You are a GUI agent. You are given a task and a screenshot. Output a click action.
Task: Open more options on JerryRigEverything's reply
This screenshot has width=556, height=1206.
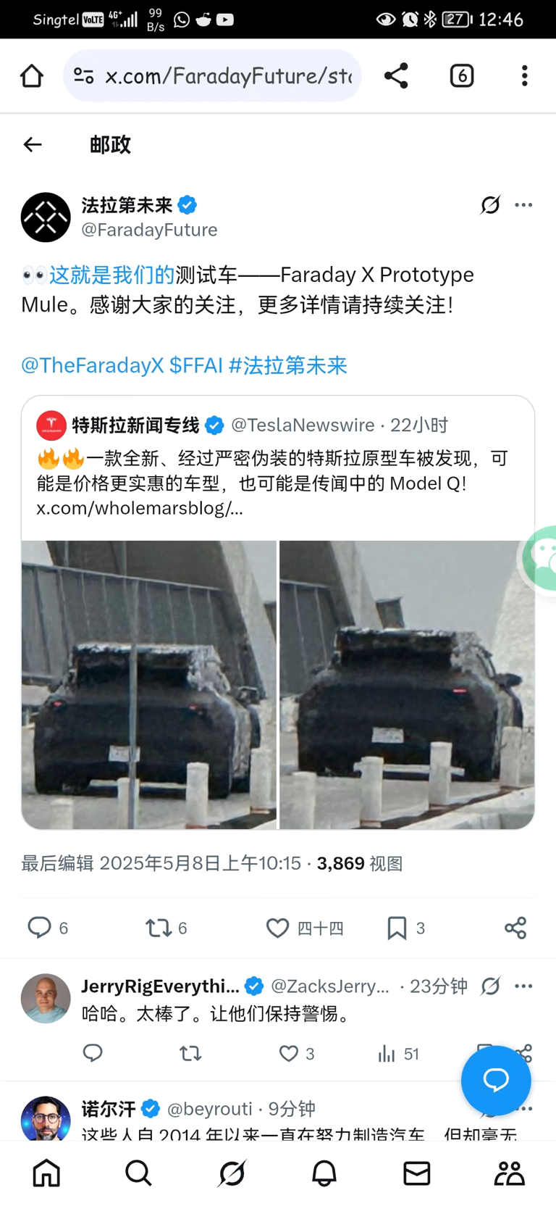[x=523, y=986]
